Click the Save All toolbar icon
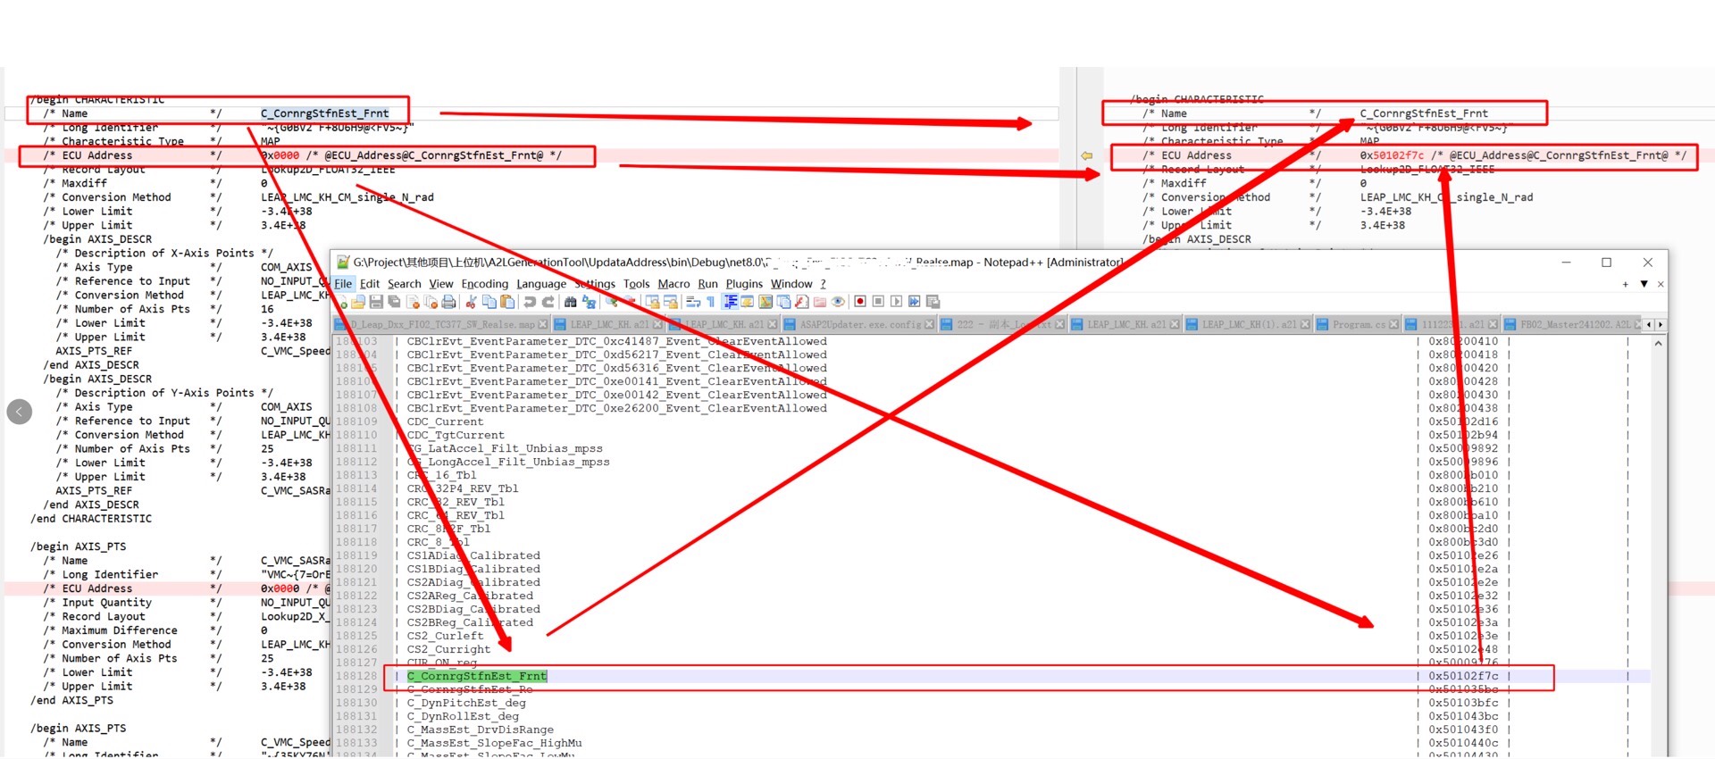The height and width of the screenshot is (759, 1715). (394, 302)
